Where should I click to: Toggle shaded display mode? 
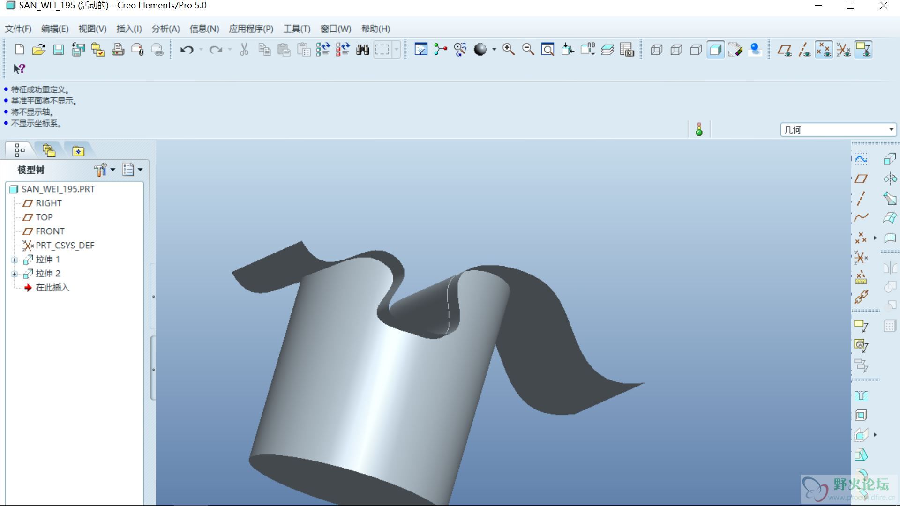[715, 50]
